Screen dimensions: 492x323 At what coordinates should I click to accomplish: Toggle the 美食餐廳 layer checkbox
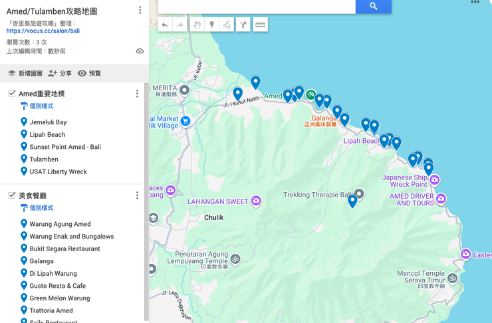pos(11,195)
